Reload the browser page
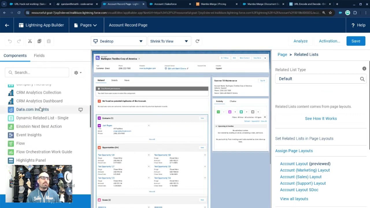Image resolution: width=370 pixels, height=208 pixels. pyautogui.click(x=19, y=13)
